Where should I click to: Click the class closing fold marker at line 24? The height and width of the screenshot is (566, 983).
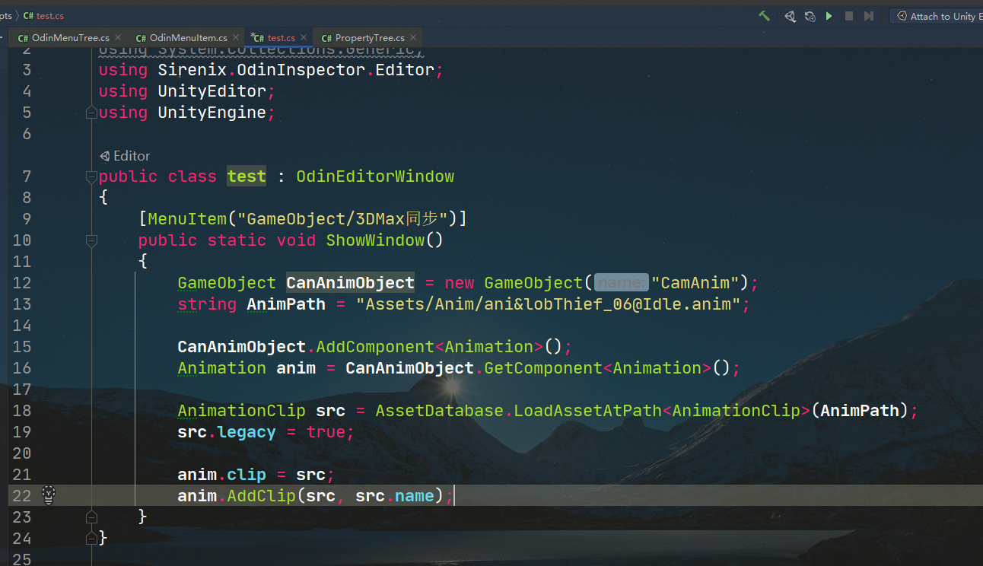click(x=91, y=538)
